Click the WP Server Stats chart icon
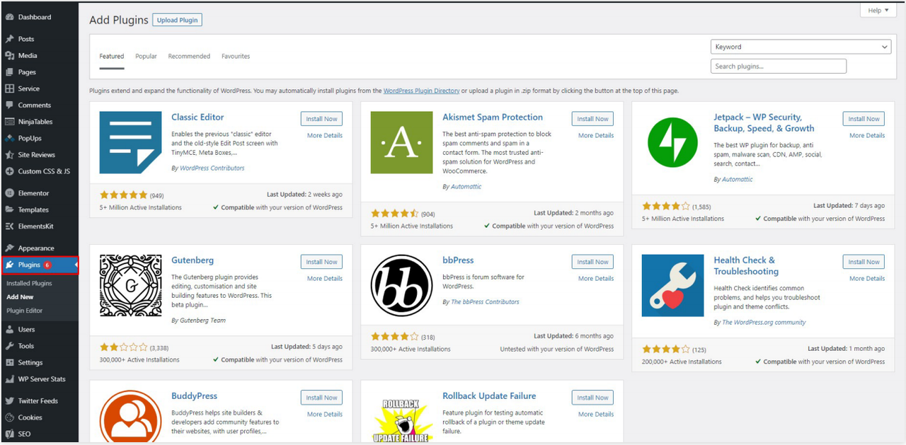906x445 pixels. (9, 379)
